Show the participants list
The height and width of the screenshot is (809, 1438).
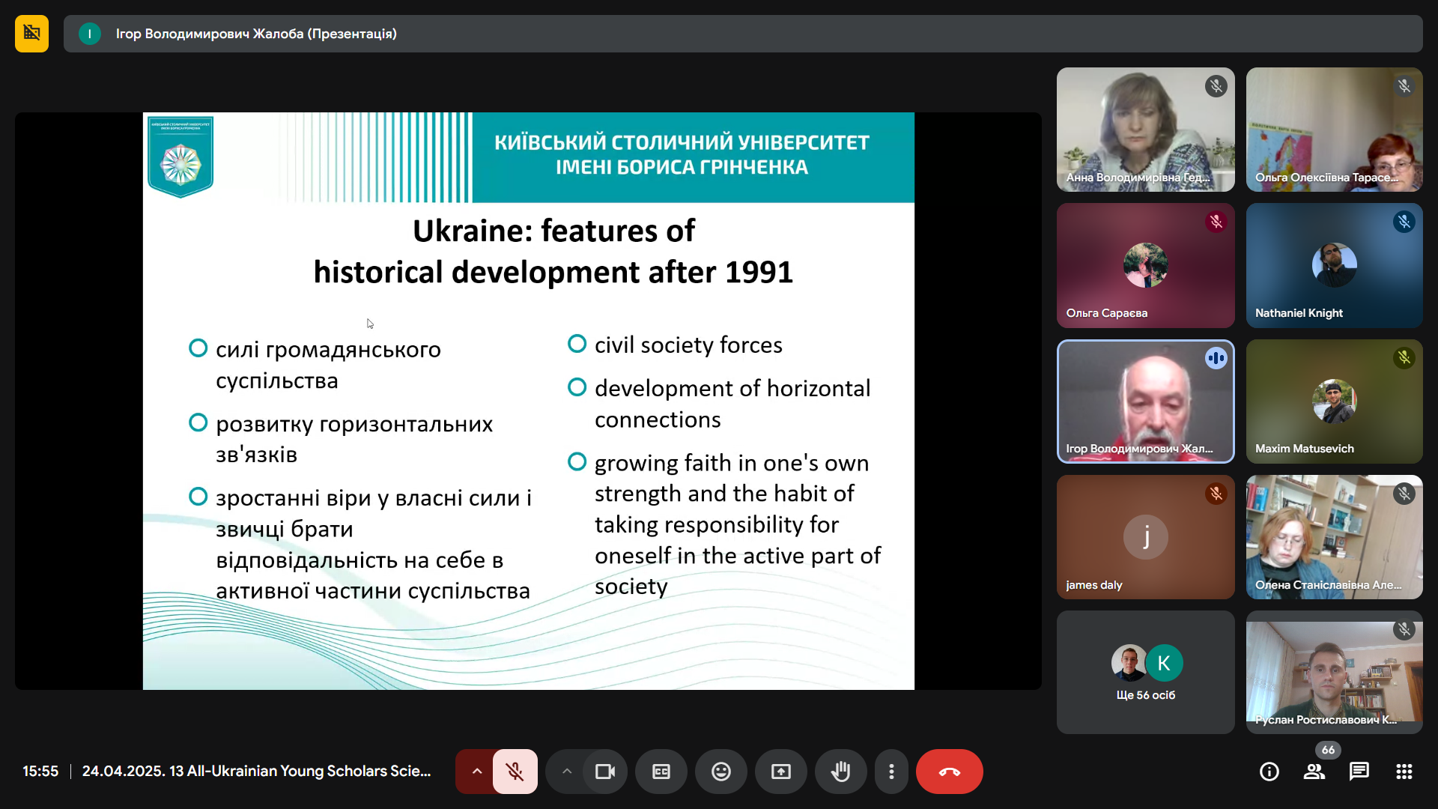(1314, 772)
